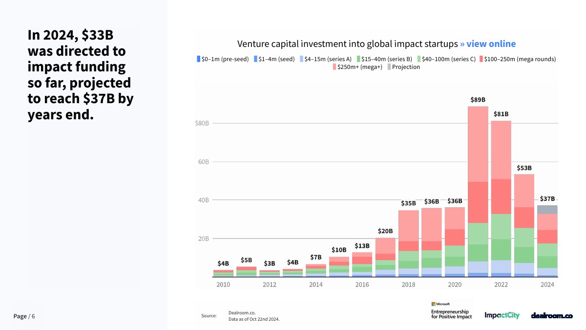
Task: Click the $37B label above 2024
Action: [547, 199]
